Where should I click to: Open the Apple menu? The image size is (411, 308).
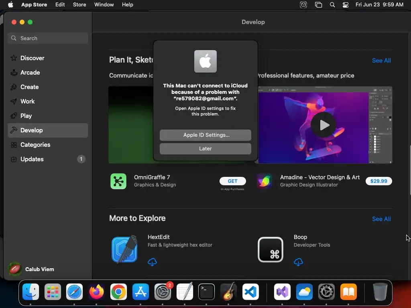(x=10, y=5)
